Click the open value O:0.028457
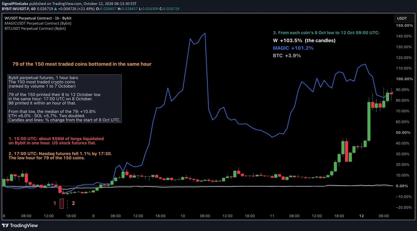417x231 pixels. pos(106,9)
